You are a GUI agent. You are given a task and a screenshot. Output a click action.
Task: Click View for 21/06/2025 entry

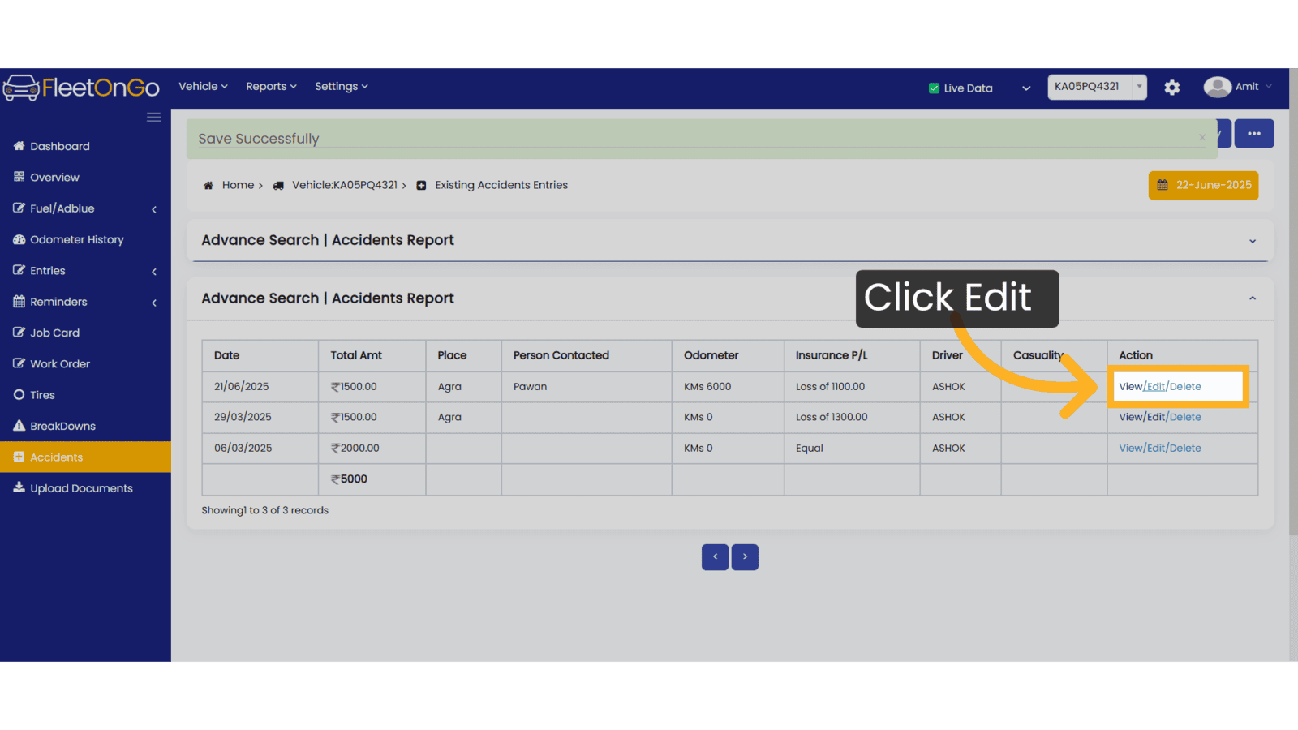[1130, 387]
